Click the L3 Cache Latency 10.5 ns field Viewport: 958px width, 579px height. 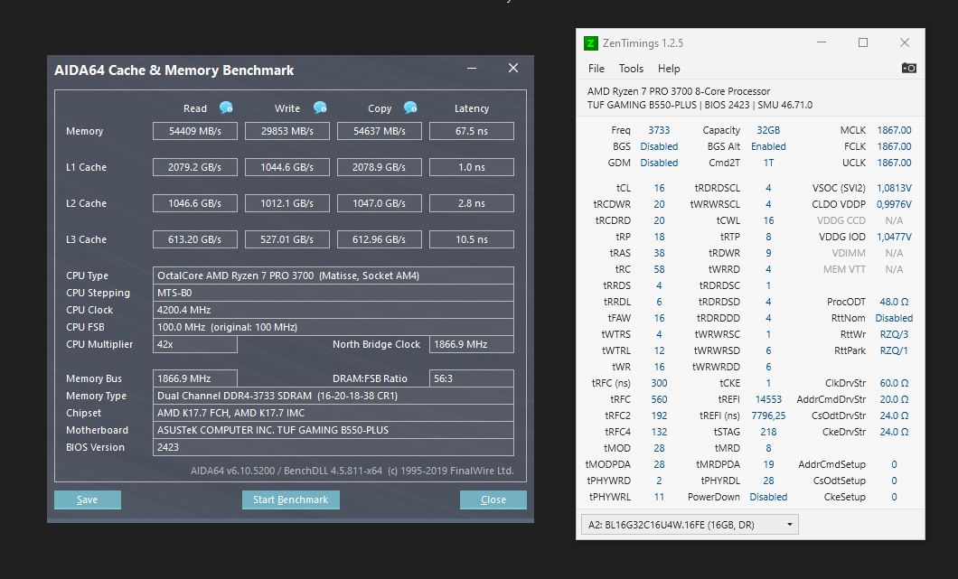(472, 239)
